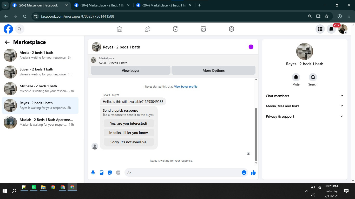The image size is (355, 199).
Task: Open the browser zoom magnifier icon
Action: click(x=310, y=16)
